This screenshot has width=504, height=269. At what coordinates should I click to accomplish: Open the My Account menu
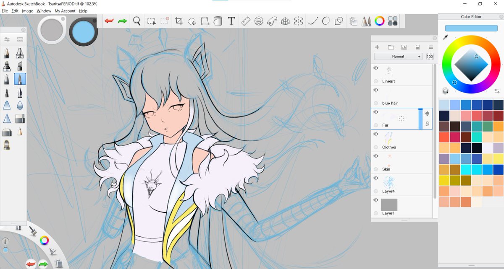pyautogui.click(x=65, y=11)
